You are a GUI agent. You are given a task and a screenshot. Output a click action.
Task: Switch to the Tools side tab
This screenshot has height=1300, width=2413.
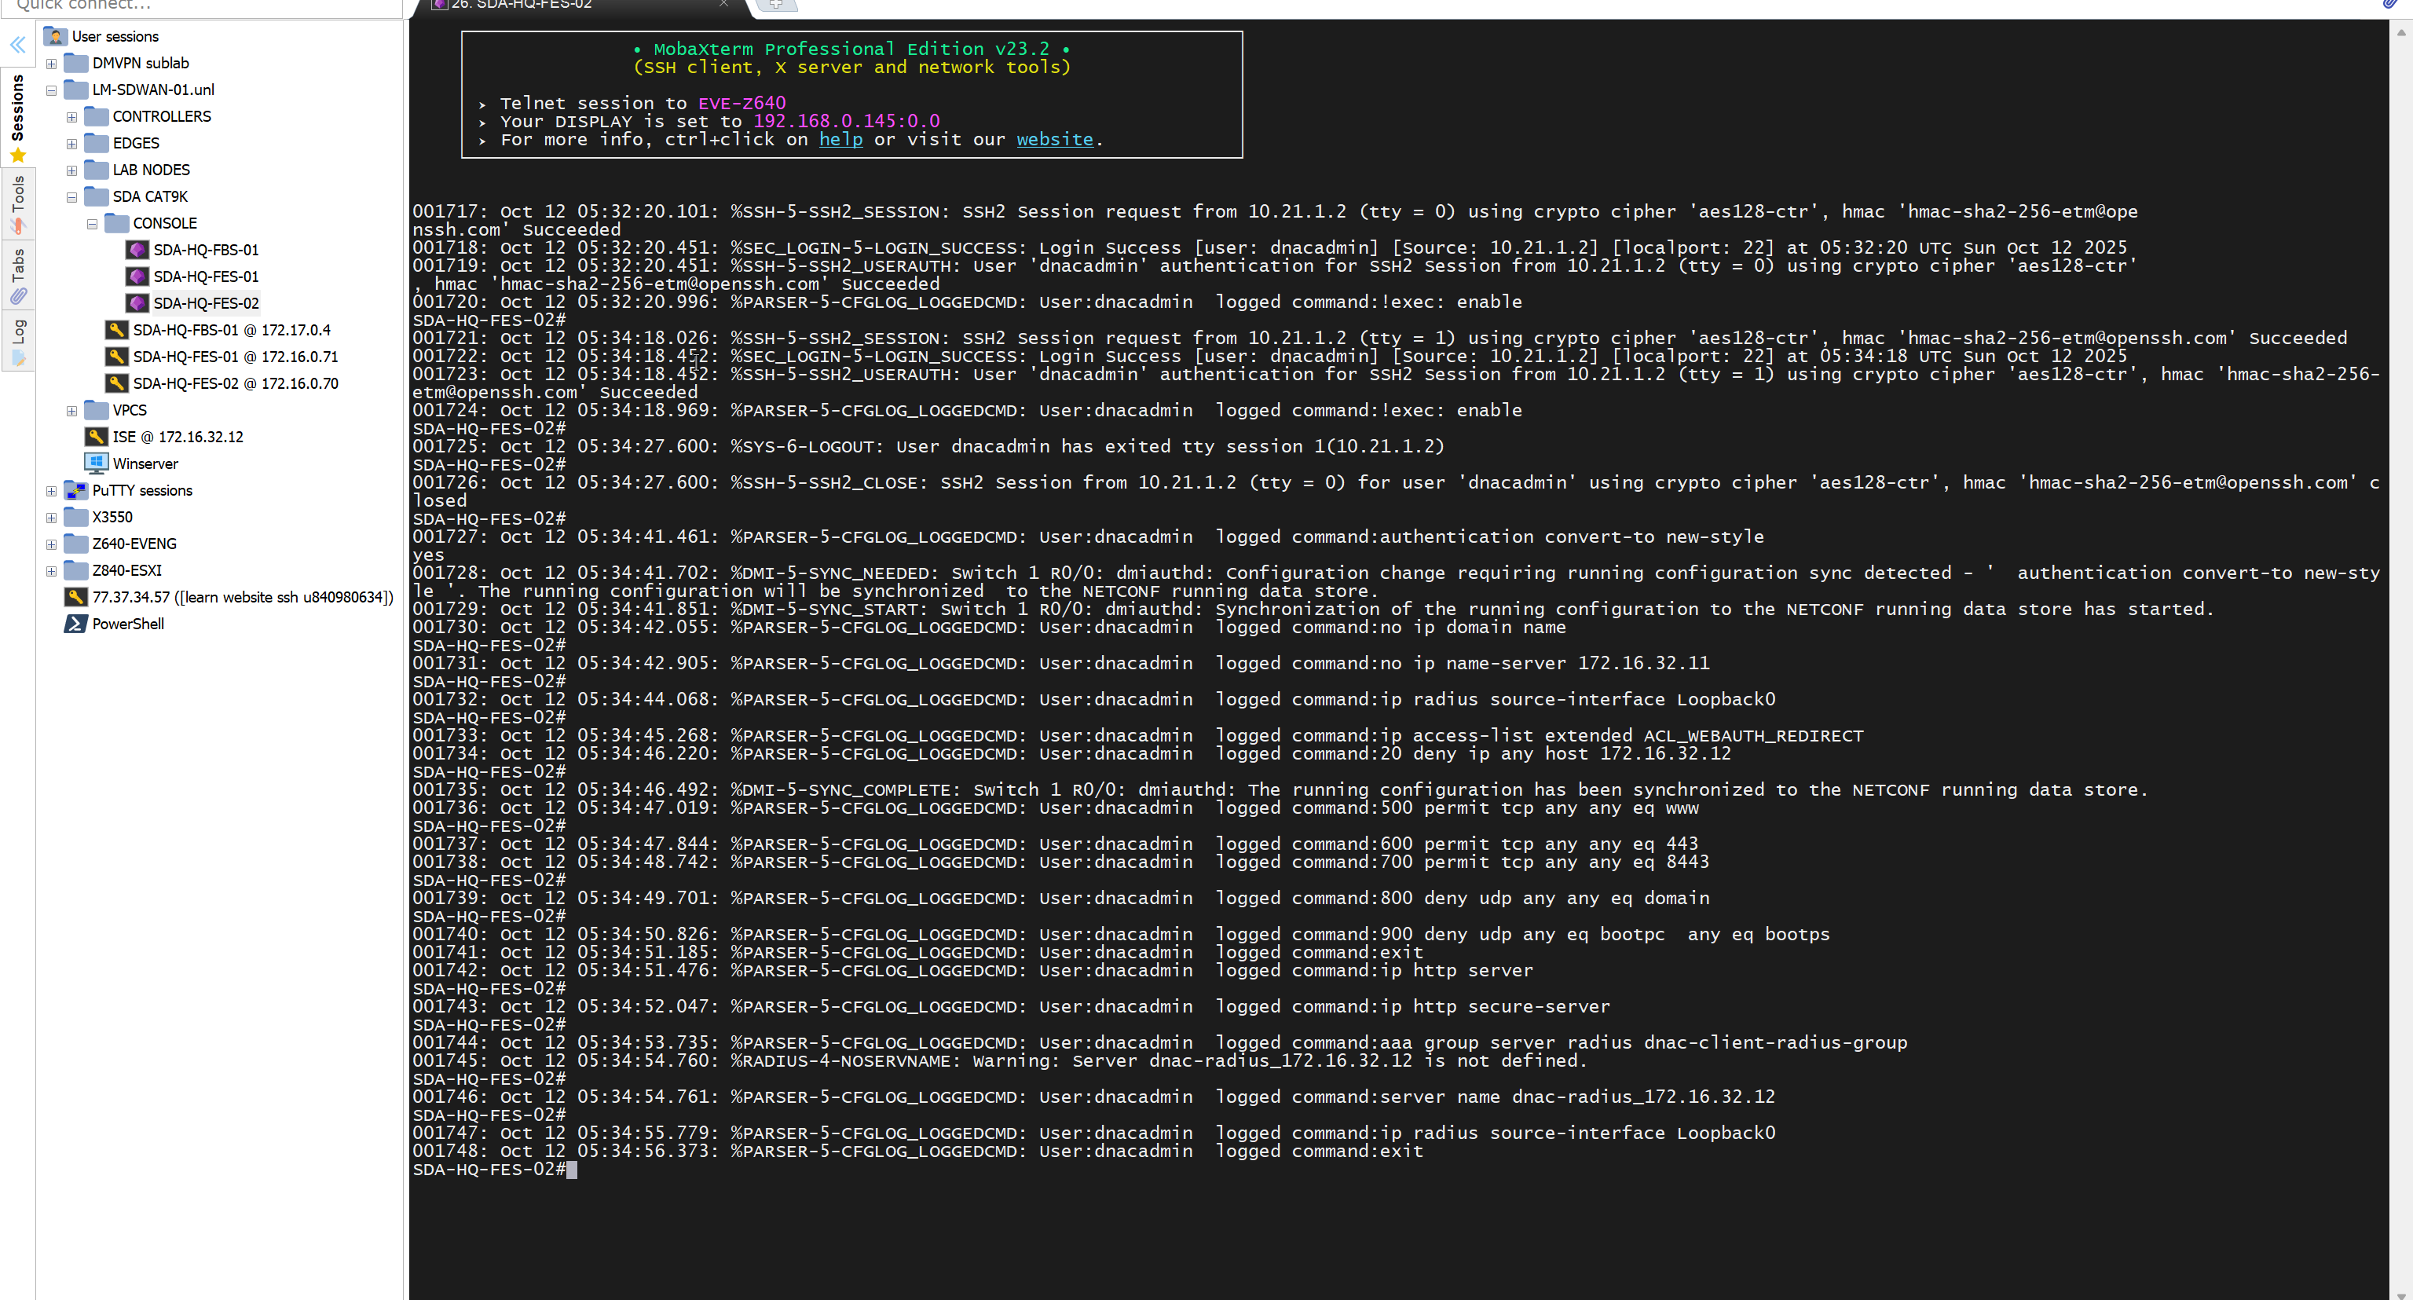click(18, 201)
